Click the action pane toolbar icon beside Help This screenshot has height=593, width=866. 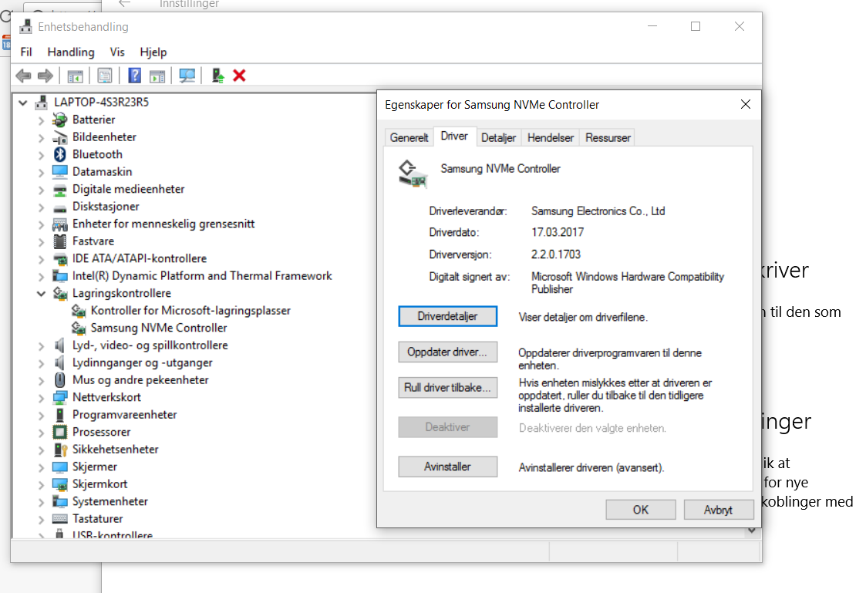pyautogui.click(x=157, y=76)
